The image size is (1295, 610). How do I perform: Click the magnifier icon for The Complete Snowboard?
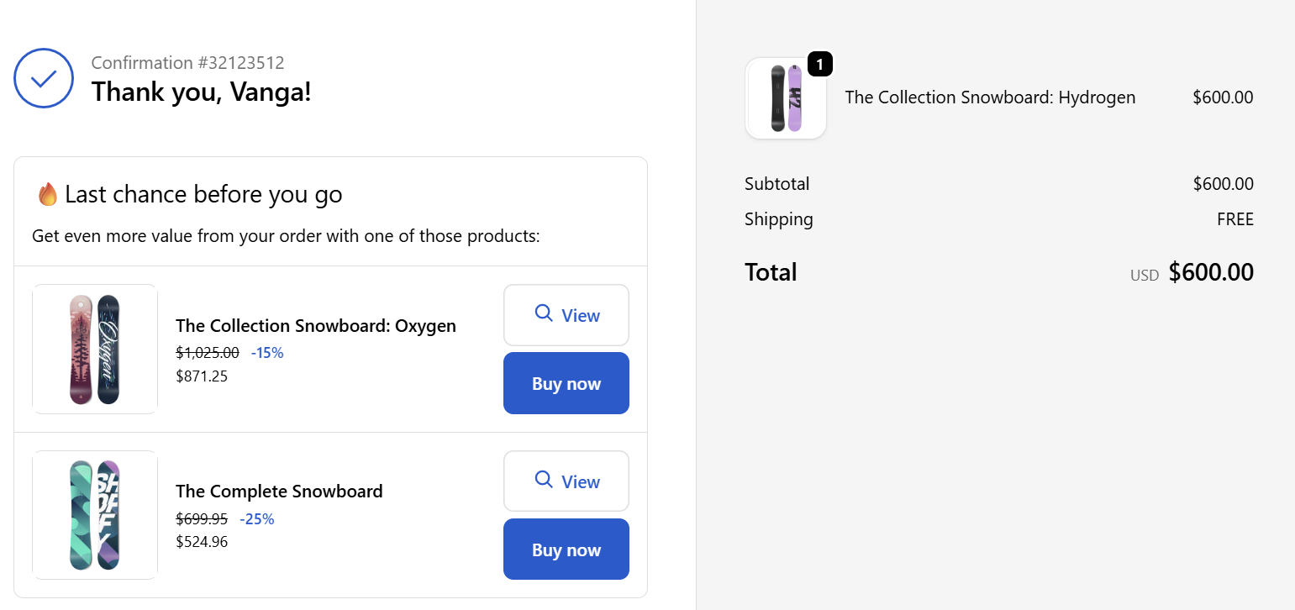544,480
